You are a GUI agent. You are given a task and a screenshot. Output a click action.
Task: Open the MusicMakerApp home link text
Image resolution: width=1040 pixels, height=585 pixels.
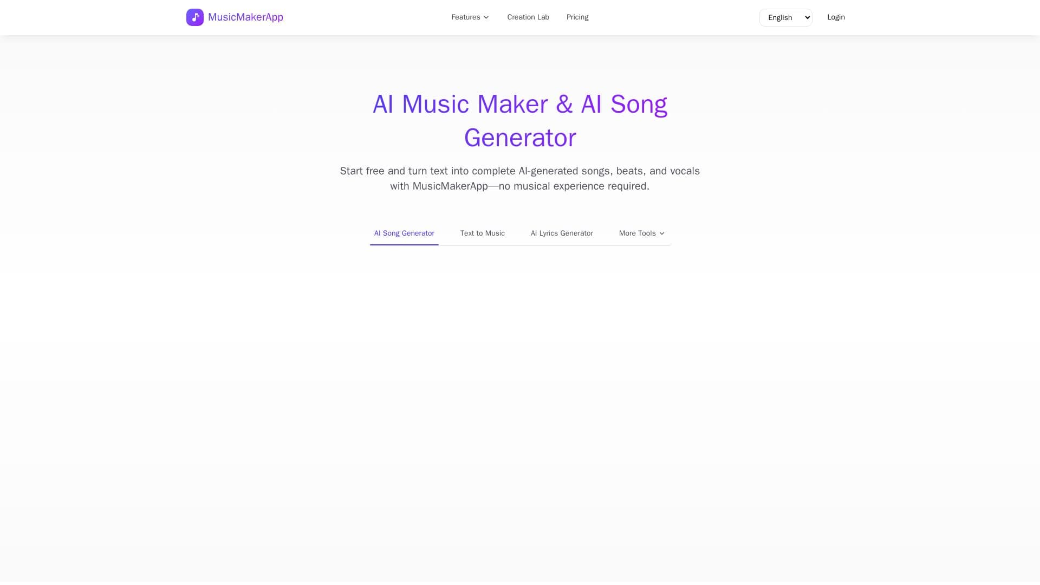[245, 17]
